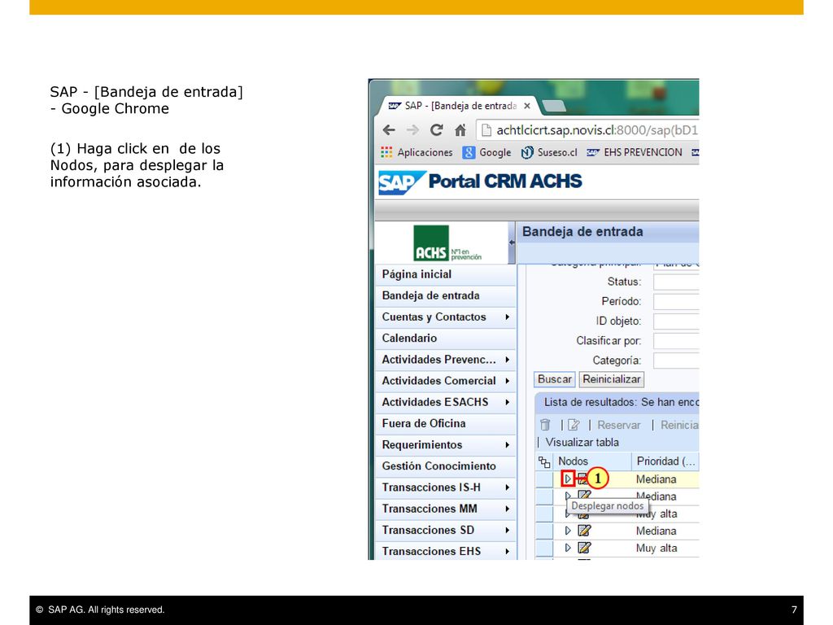
Task: Click the Prioridad column header
Action: (x=665, y=461)
